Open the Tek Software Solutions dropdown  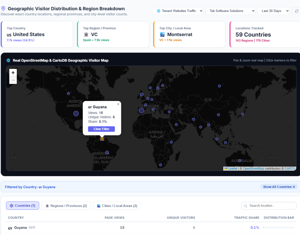(231, 11)
